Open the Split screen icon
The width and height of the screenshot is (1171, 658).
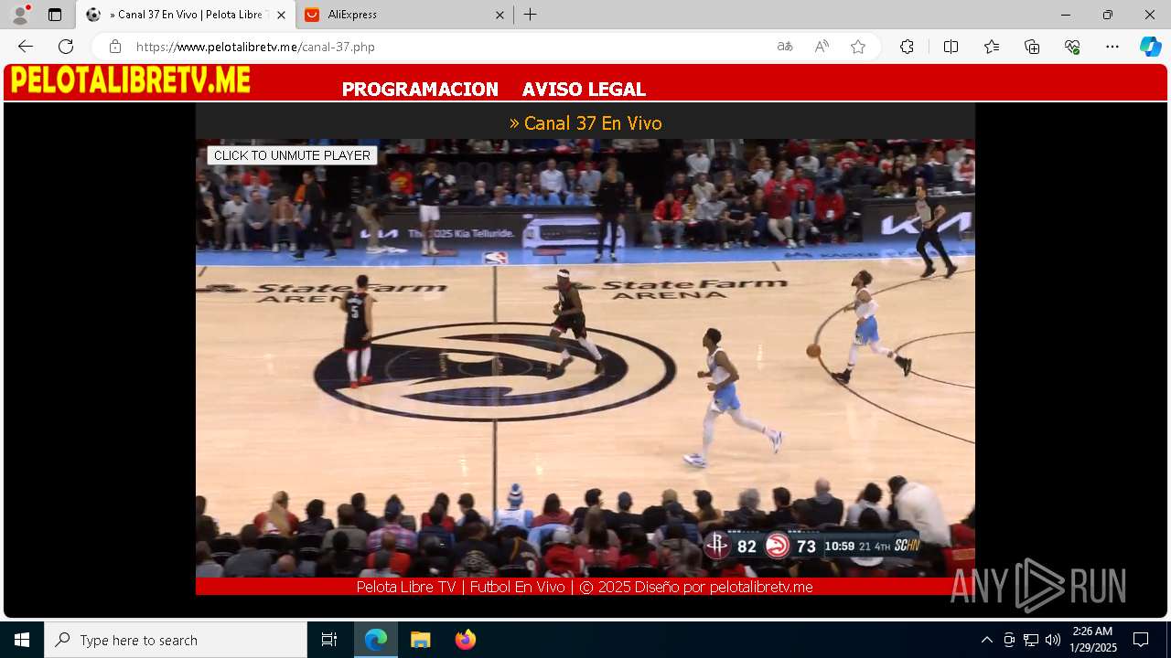point(951,47)
